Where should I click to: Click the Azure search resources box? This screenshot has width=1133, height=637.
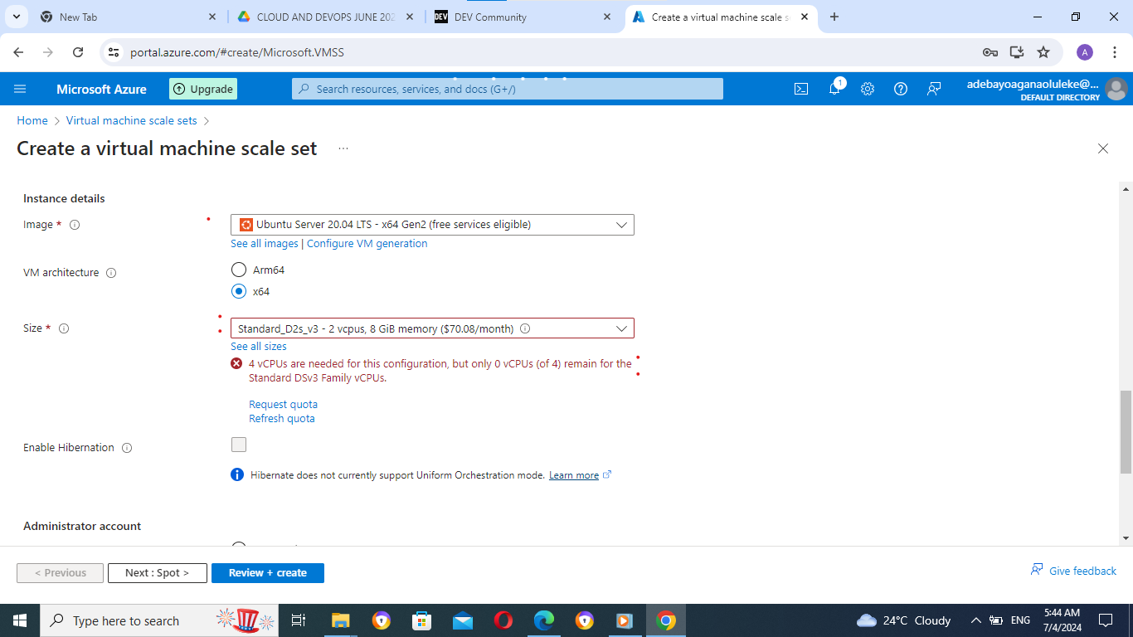(x=508, y=89)
